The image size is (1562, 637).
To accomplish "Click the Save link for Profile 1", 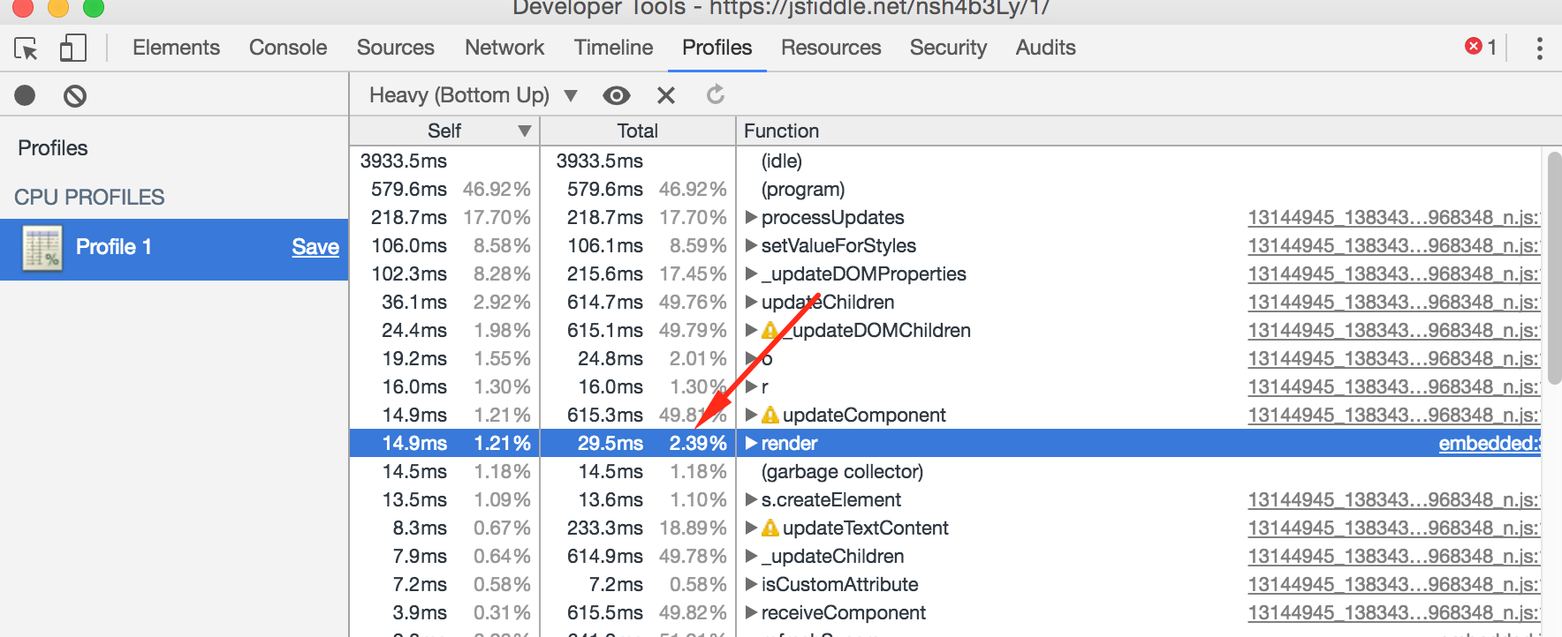I will point(315,248).
